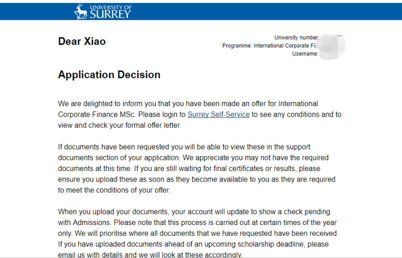Click the Surrey stag logo icon
Screen dimensions: 402x258
[x=80, y=11]
